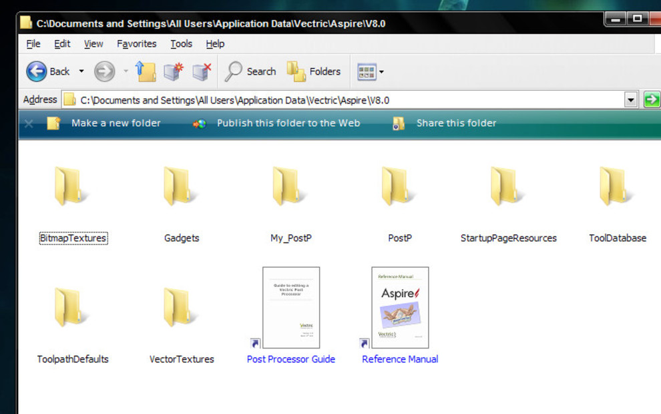Click the My_PostP folder name
The image size is (661, 414).
pyautogui.click(x=291, y=238)
